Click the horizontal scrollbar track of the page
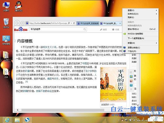 [63, 110]
